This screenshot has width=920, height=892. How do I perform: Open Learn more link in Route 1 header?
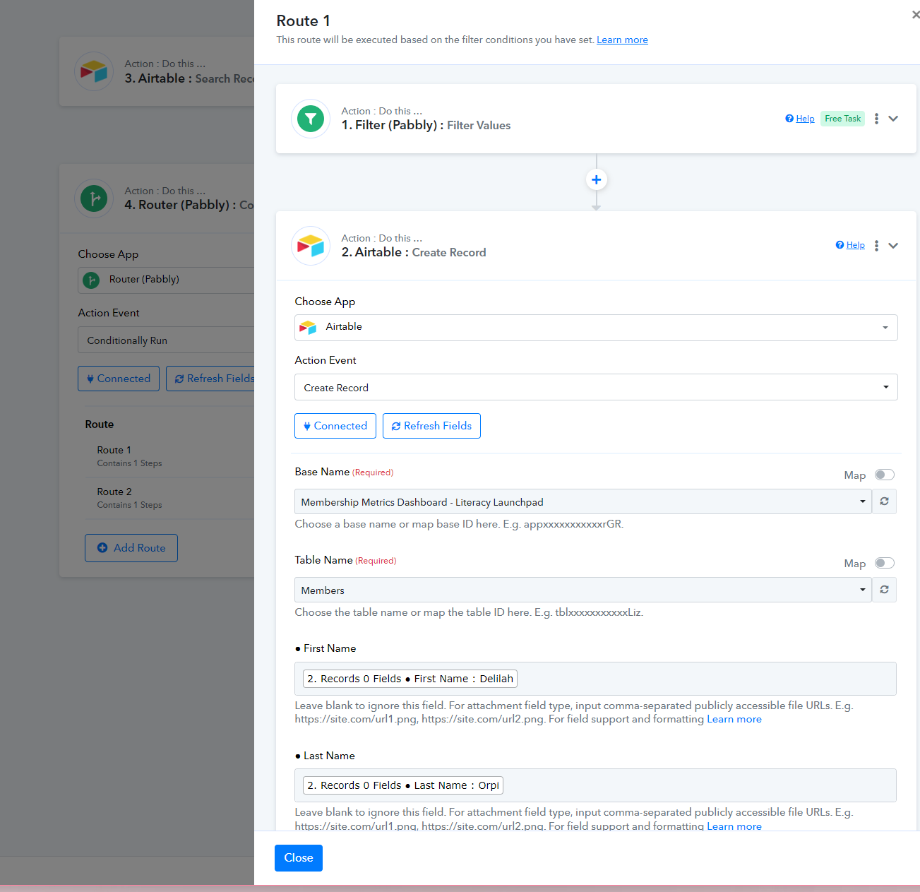tap(622, 40)
